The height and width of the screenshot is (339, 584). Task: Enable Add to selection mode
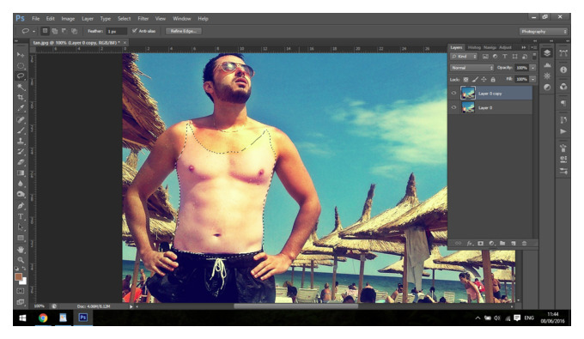55,31
